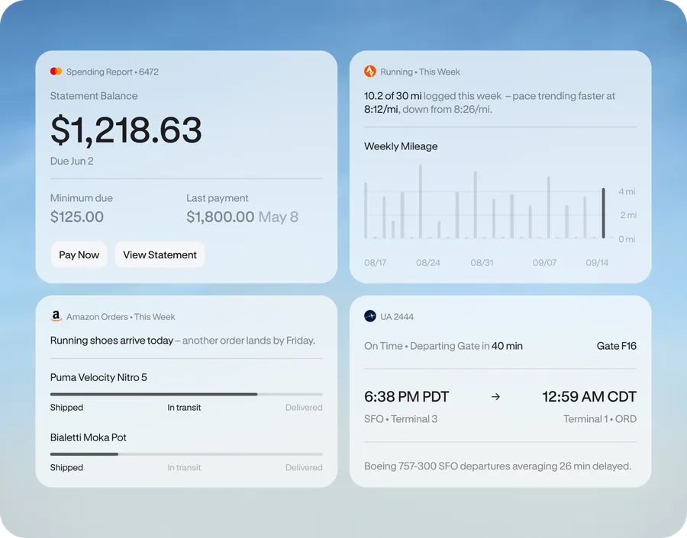The width and height of the screenshot is (687, 538).
Task: Click the 'Amazon Orders • This Week' header
Action: (x=121, y=317)
